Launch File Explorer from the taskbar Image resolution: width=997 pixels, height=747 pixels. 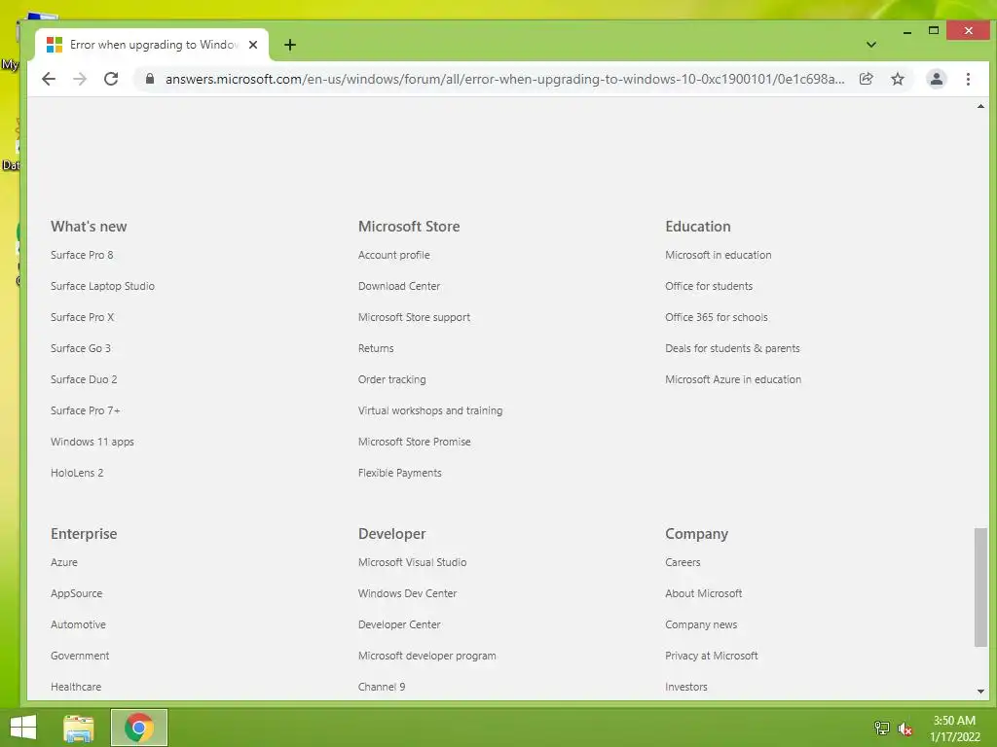79,728
